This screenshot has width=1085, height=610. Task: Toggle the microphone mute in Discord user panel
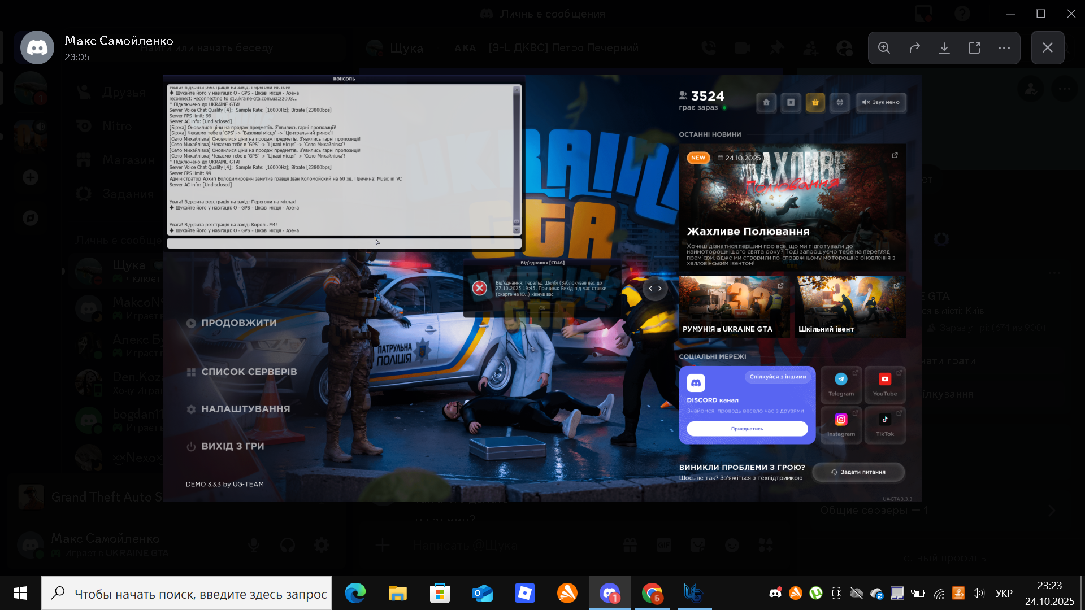pyautogui.click(x=254, y=545)
